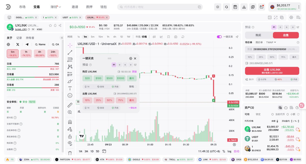Viewport: 306px width, 164px height.
Task: Open the mail notifications icon
Action: 261,7
